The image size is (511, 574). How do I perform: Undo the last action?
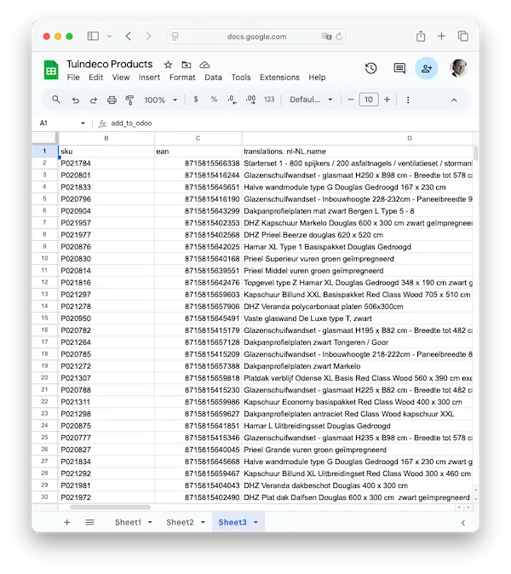point(76,100)
